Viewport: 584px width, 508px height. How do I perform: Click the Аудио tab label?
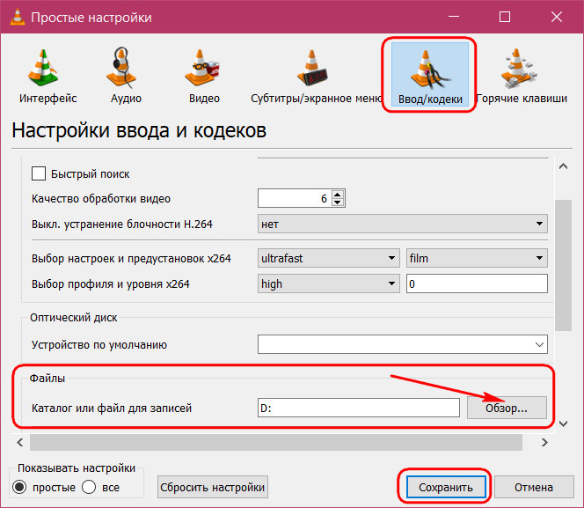pos(126,99)
